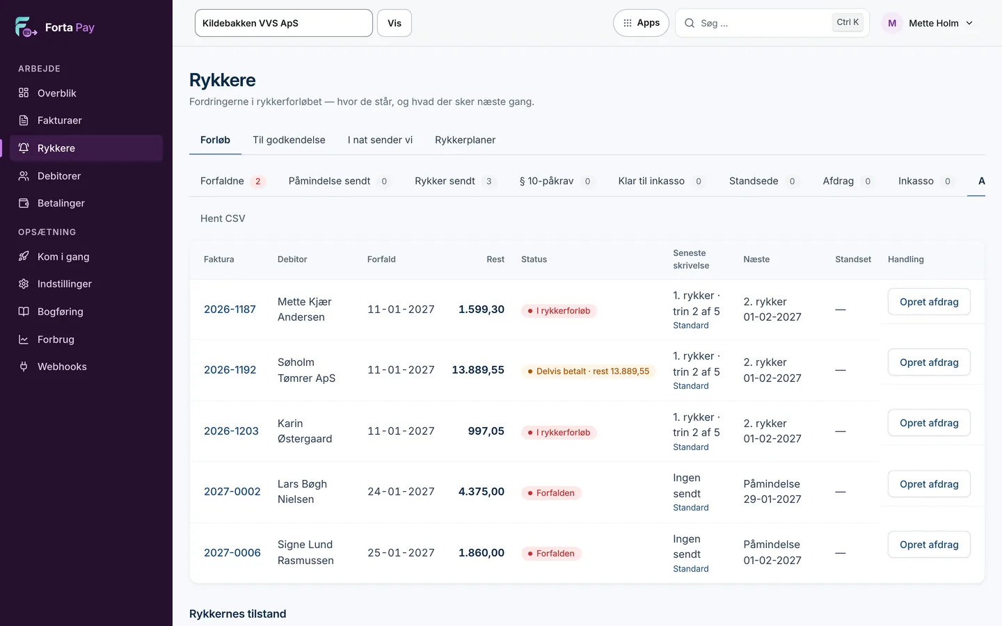Click the rocket icon beside Kom i gang
The image size is (1002, 626).
[x=24, y=256]
